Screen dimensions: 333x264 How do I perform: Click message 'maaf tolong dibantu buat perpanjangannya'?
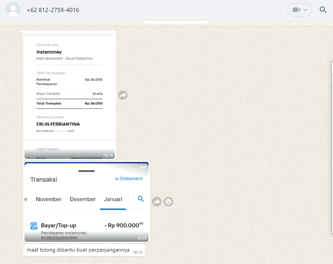tap(78, 250)
